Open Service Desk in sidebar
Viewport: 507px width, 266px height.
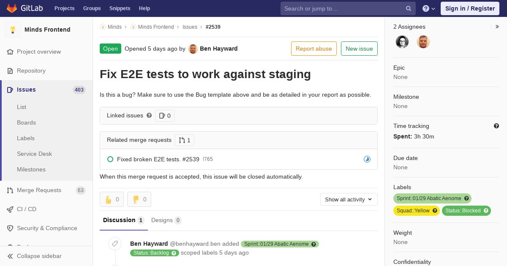coord(34,154)
